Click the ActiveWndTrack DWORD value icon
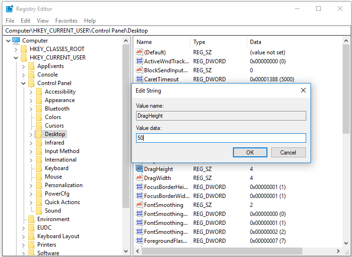The width and height of the screenshot is (352, 257). pyautogui.click(x=139, y=61)
